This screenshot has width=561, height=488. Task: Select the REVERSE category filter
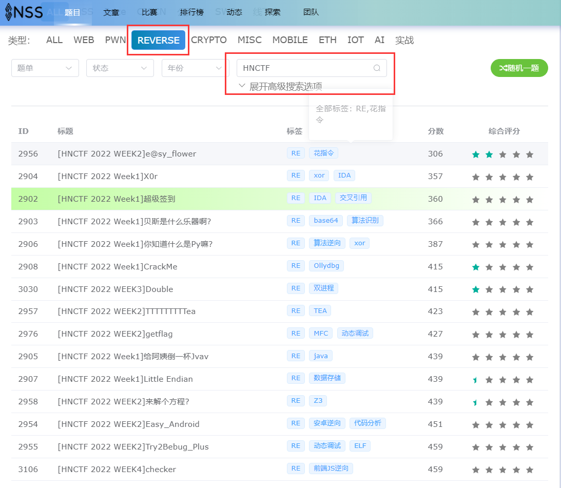click(158, 41)
